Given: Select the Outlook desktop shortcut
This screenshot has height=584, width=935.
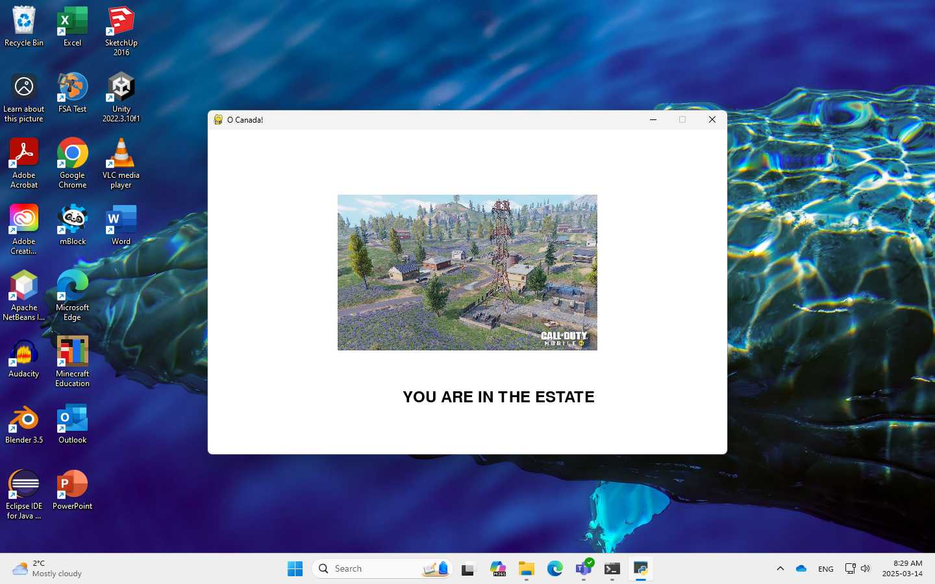Looking at the screenshot, I should [x=72, y=424].
